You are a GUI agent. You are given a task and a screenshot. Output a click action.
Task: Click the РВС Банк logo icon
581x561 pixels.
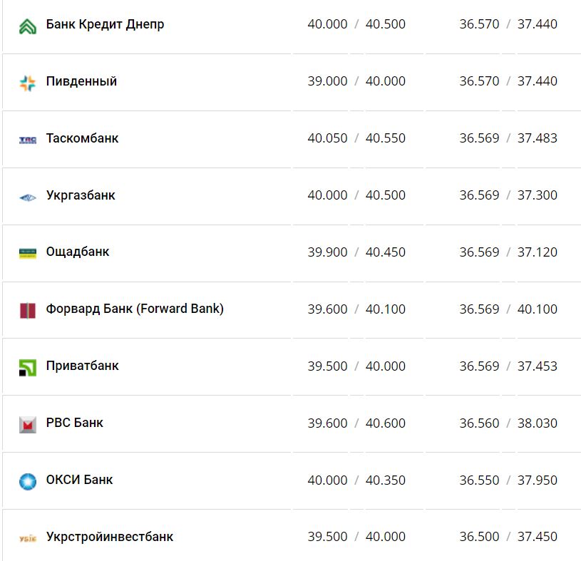click(x=27, y=424)
